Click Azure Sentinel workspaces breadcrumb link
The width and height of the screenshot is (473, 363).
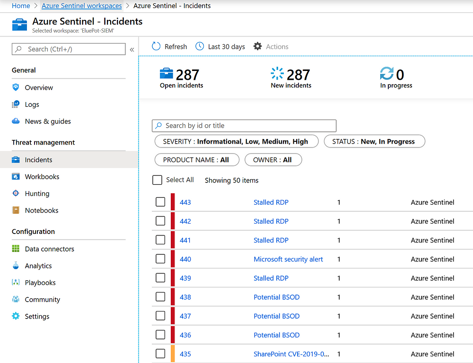(82, 6)
